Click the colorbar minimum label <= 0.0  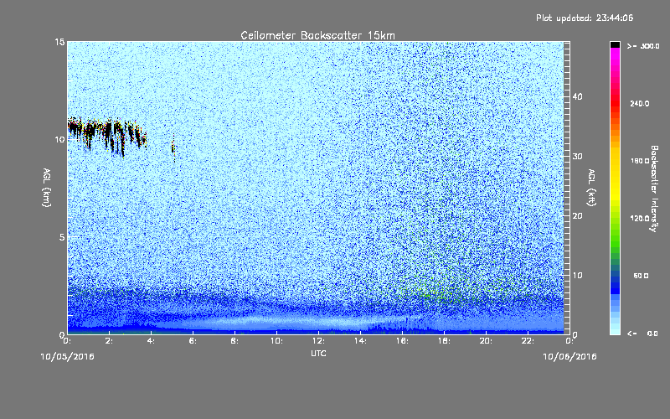(642, 334)
